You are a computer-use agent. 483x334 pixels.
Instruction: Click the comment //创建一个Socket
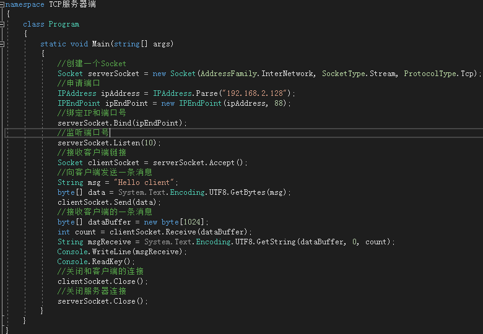92,64
